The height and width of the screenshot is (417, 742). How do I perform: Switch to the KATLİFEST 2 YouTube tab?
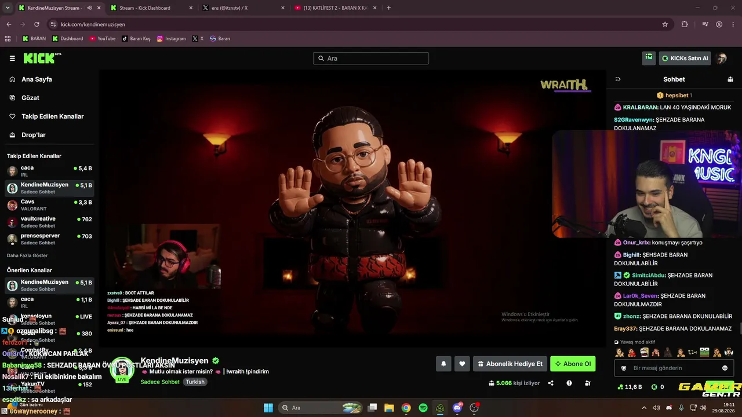(x=334, y=8)
